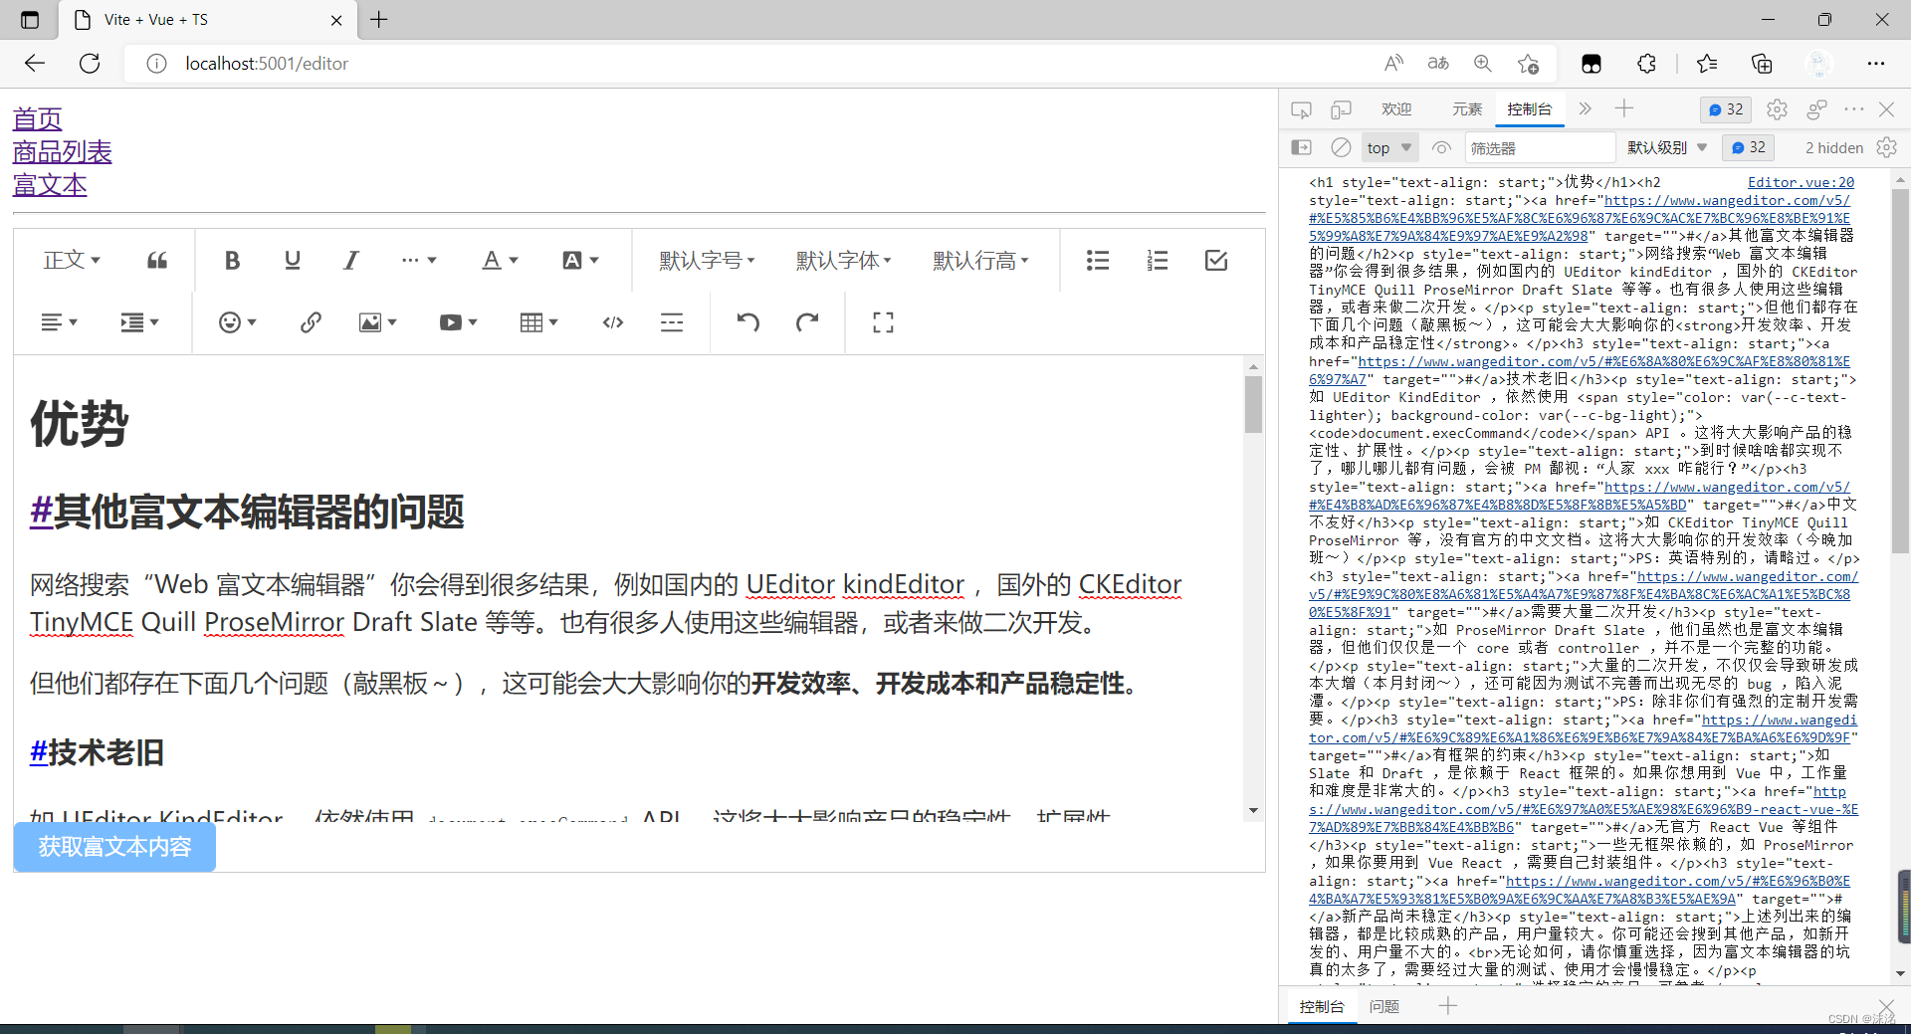Select the 控制台 tab at DevTools top
Screen dimensions: 1911x1034
point(1529,109)
